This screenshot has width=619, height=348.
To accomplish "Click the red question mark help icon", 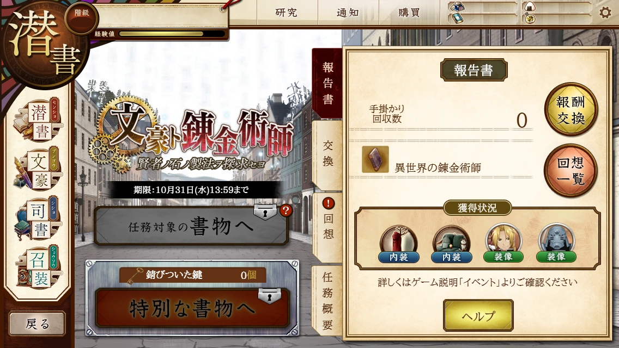I will pyautogui.click(x=286, y=210).
